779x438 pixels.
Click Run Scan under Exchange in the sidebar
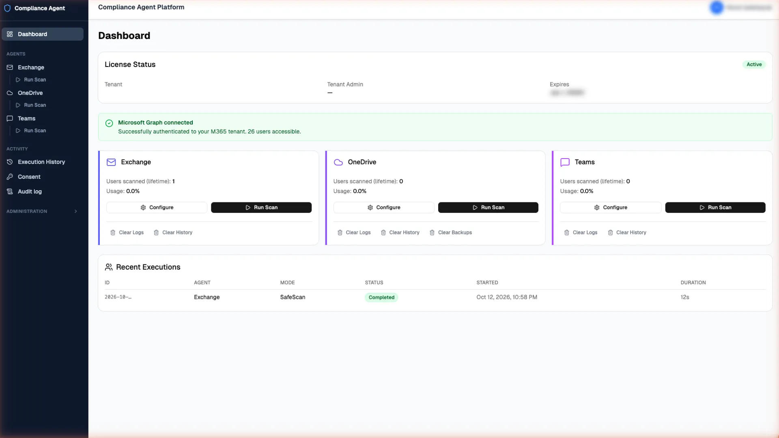tap(31, 80)
